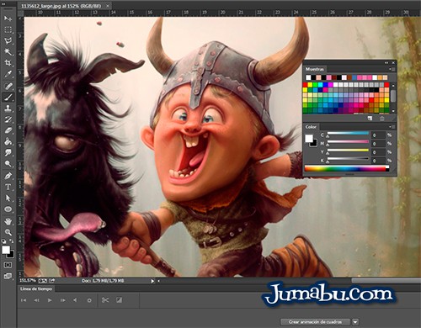Click the timeline split scissors icon
This screenshot has width=421, height=328.
click(x=105, y=300)
